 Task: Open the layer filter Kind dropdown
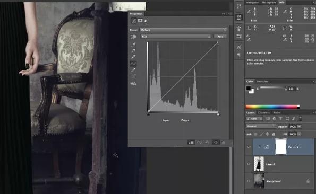click(254, 119)
